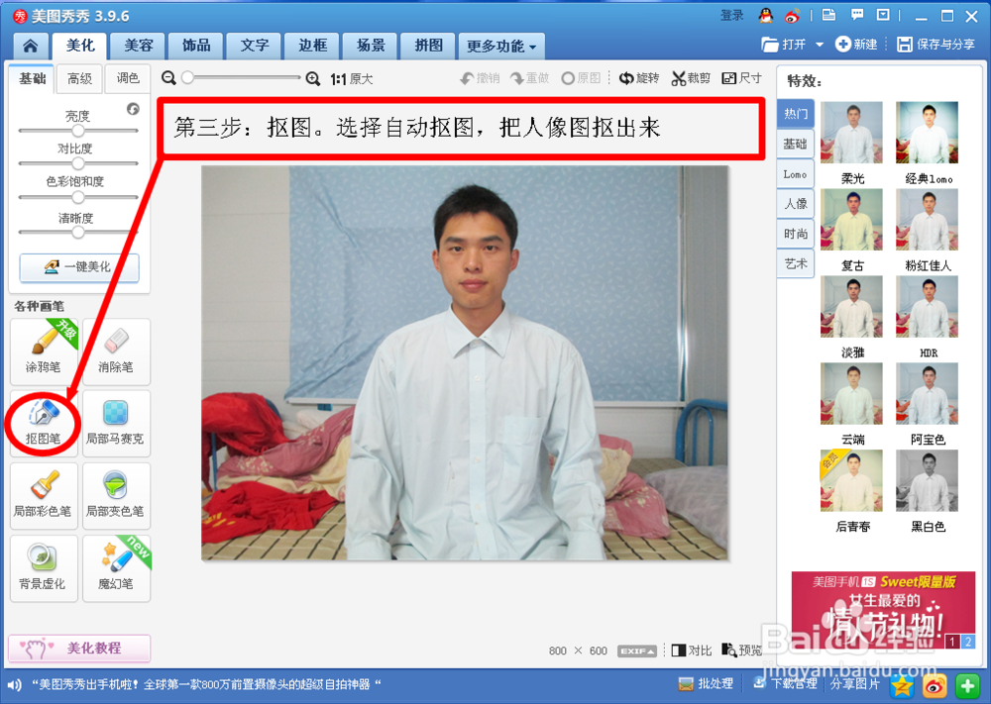Show the EXIF information panel
This screenshot has height=704, width=991.
tap(636, 651)
